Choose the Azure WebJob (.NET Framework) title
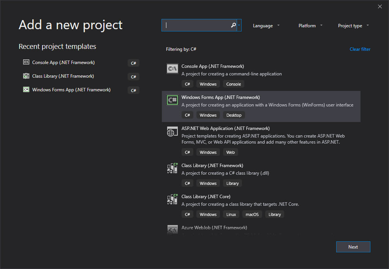 pos(214,228)
